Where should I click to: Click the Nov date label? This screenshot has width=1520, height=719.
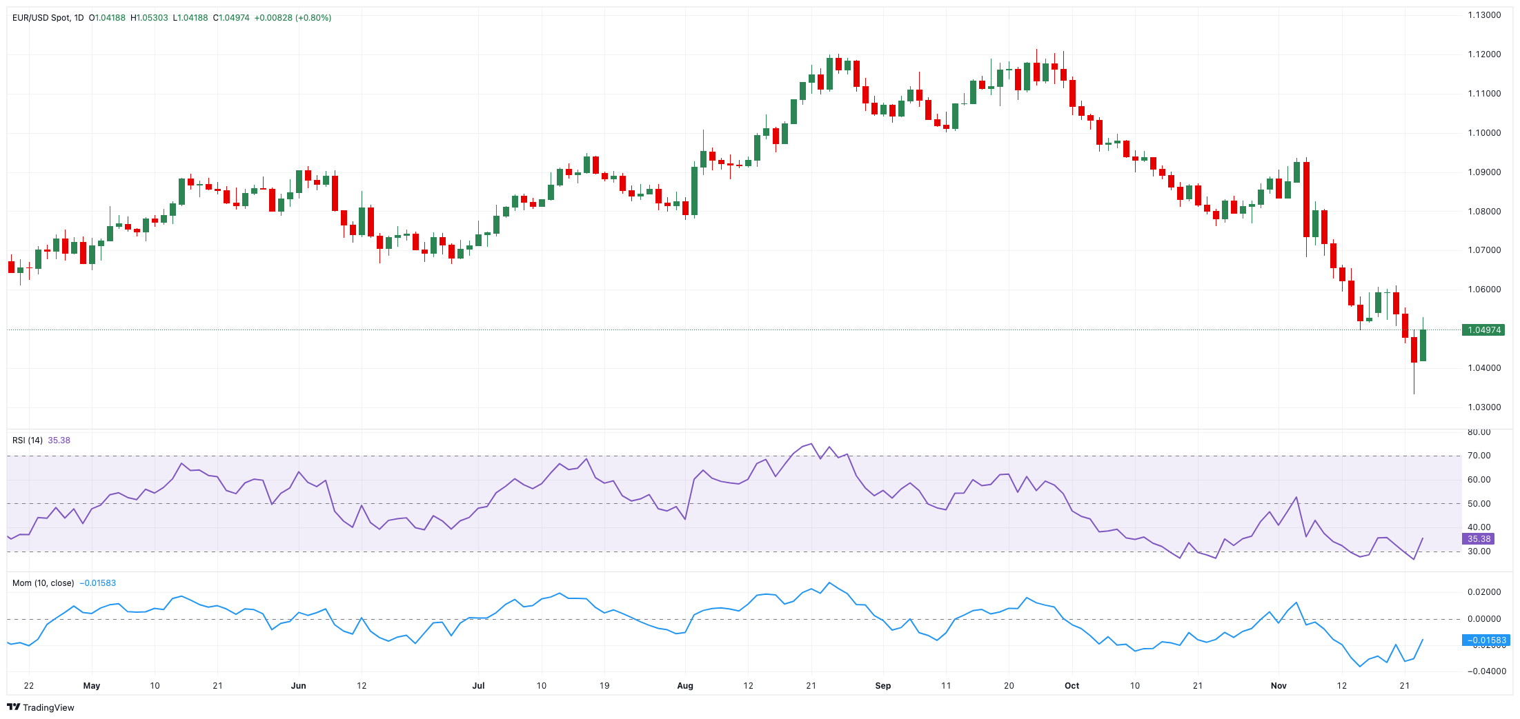click(x=1279, y=686)
